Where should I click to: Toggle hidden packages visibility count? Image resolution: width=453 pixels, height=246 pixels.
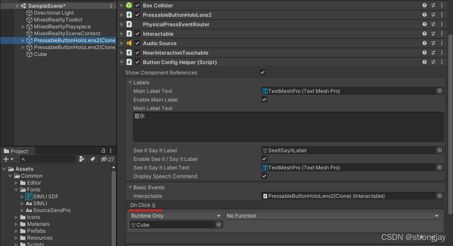(108, 159)
